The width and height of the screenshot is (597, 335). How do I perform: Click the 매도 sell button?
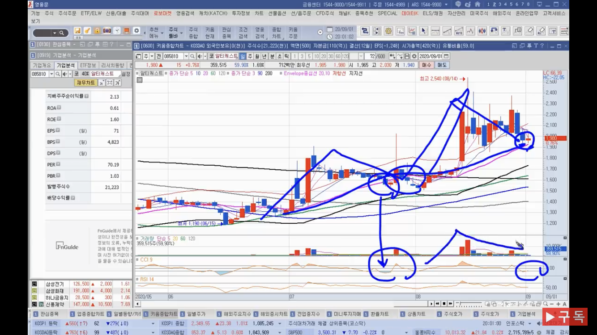coord(442,65)
